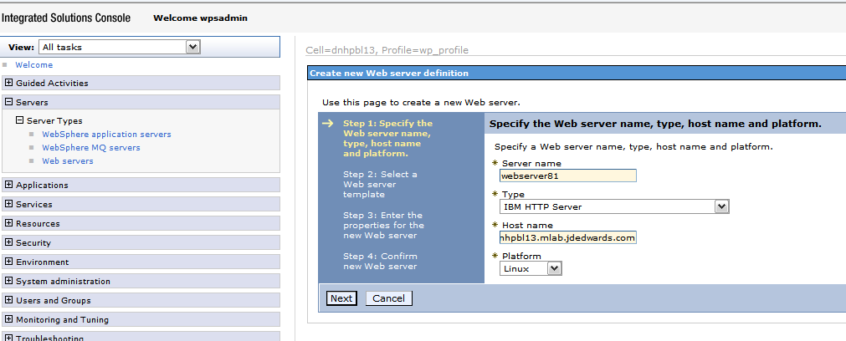Expand Users and Groups plus icon
Image resolution: width=846 pixels, height=341 pixels.
[8, 300]
